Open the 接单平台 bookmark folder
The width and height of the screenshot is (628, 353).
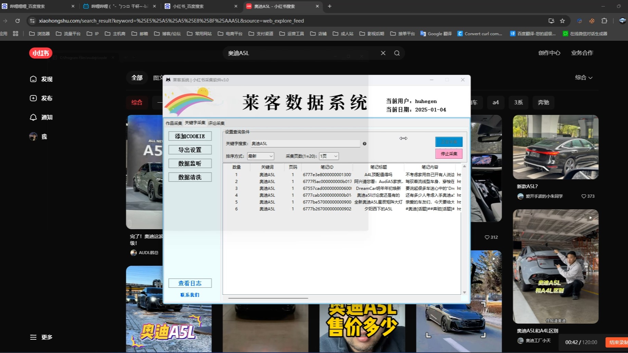coord(402,34)
